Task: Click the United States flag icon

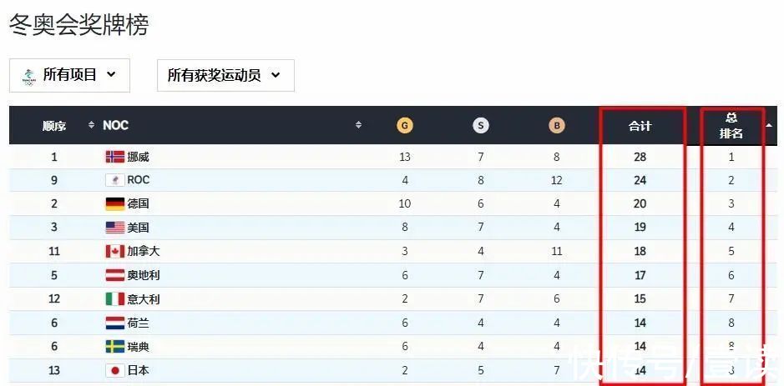Action: coord(114,228)
